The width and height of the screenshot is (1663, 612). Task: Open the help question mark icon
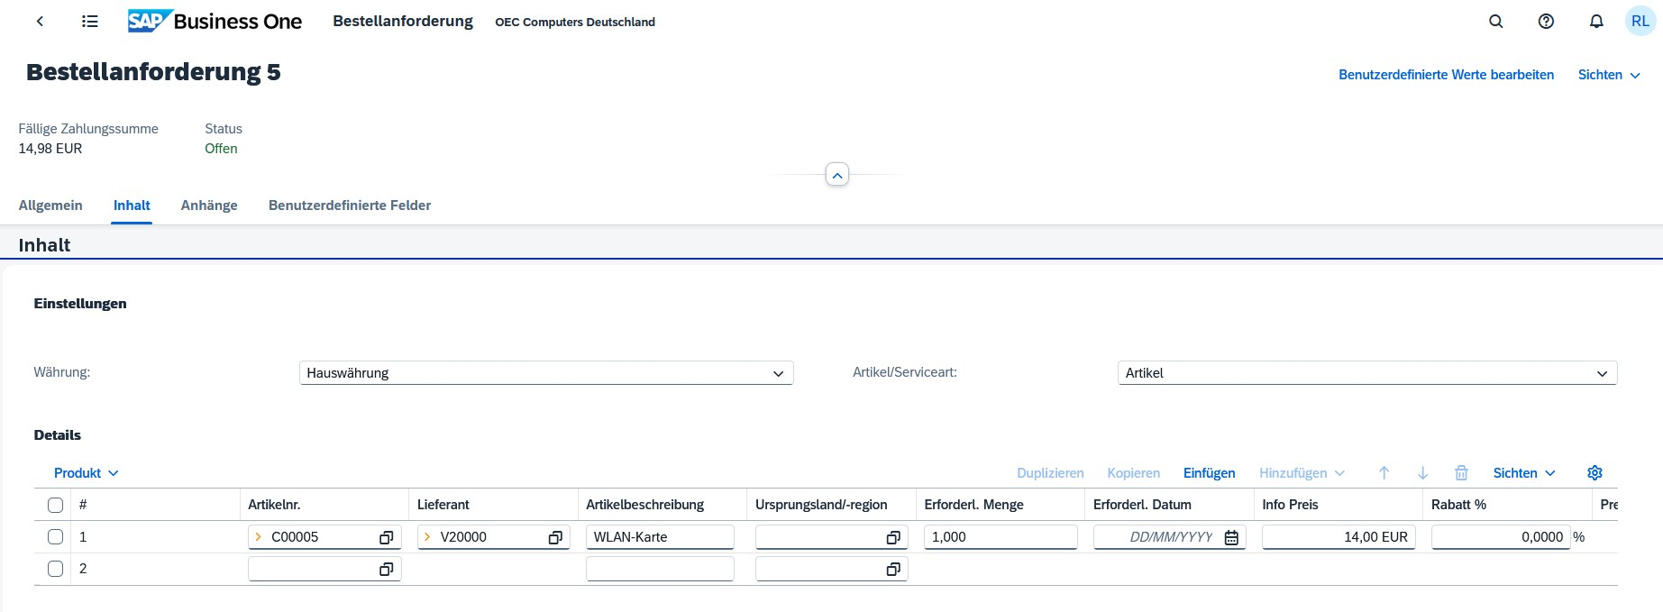coord(1546,22)
